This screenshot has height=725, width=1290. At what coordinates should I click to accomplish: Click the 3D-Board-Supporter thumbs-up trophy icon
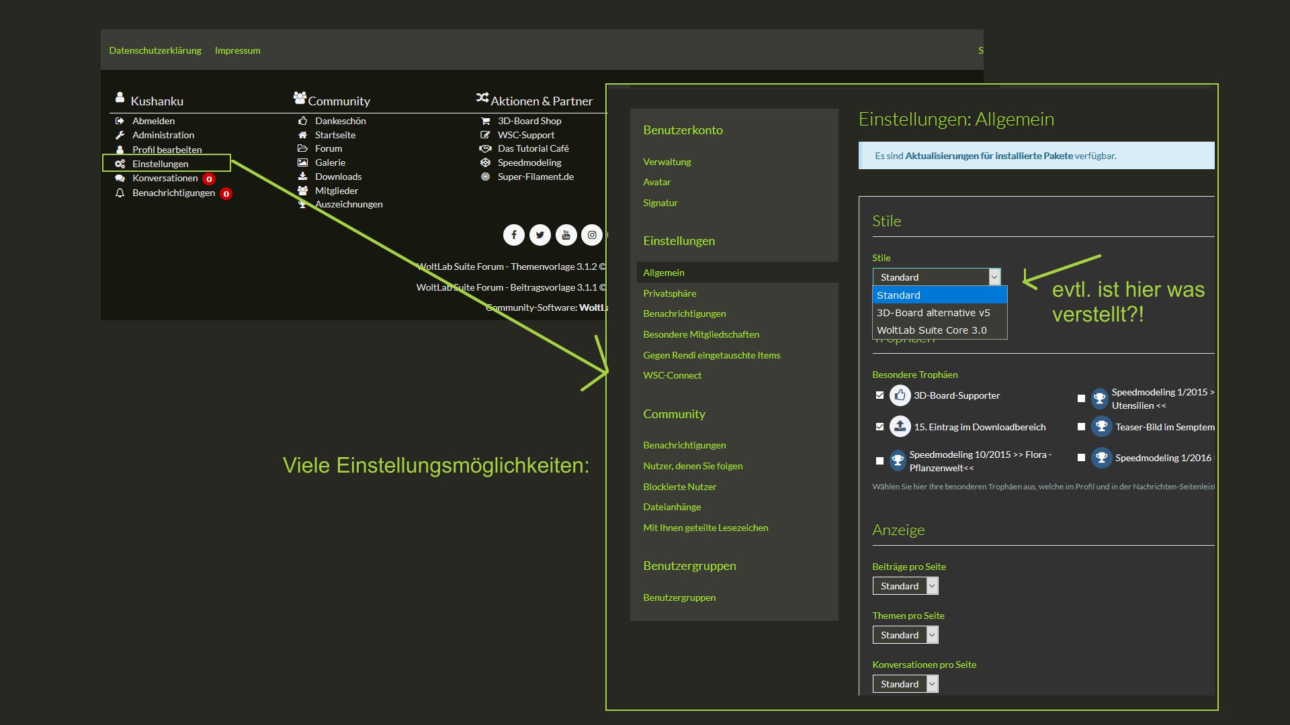point(900,395)
